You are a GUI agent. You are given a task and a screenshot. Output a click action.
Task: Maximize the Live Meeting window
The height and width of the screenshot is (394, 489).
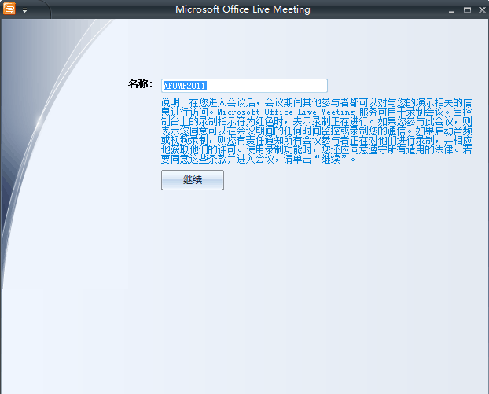(467, 10)
